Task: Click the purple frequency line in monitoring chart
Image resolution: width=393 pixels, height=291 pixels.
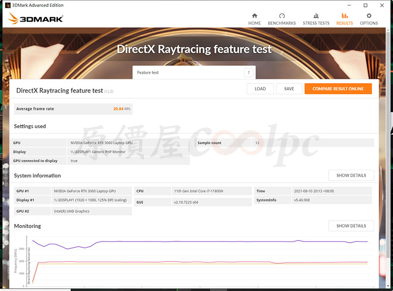Action: pyautogui.click(x=200, y=241)
